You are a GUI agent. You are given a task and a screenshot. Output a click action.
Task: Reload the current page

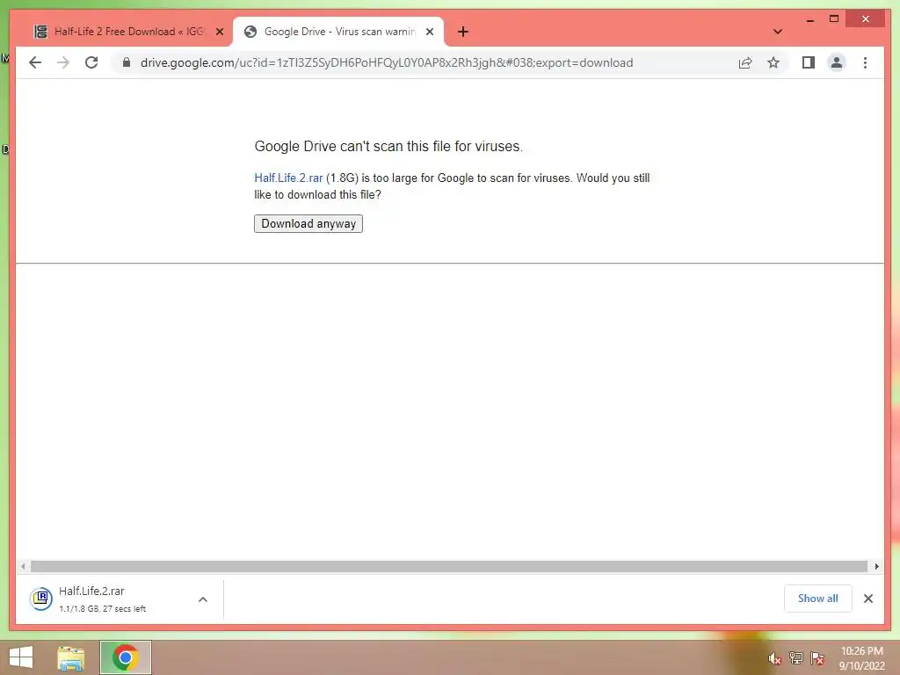tap(91, 62)
